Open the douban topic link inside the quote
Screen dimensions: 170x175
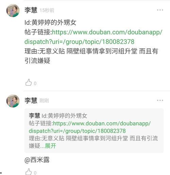click(x=90, y=127)
